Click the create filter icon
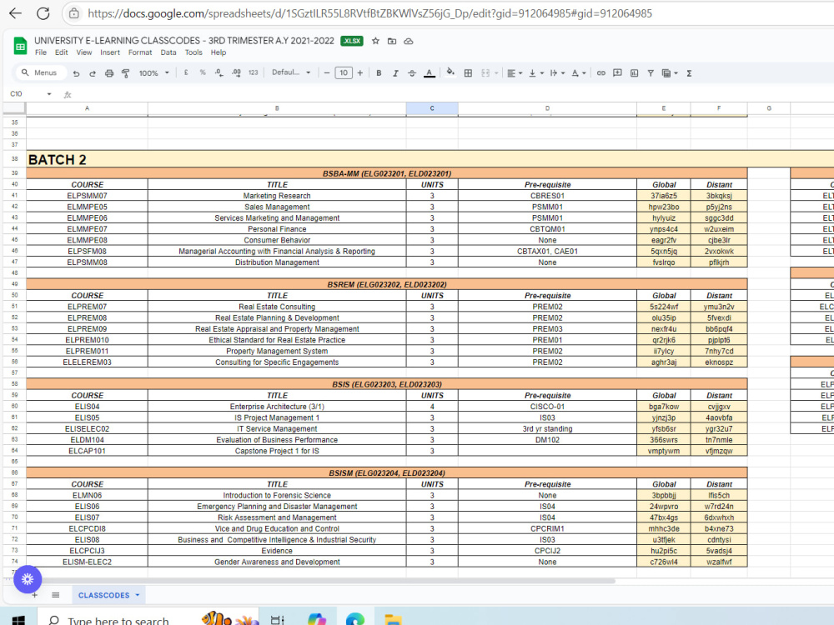Screen dimensions: 834x625 pyautogui.click(x=651, y=73)
